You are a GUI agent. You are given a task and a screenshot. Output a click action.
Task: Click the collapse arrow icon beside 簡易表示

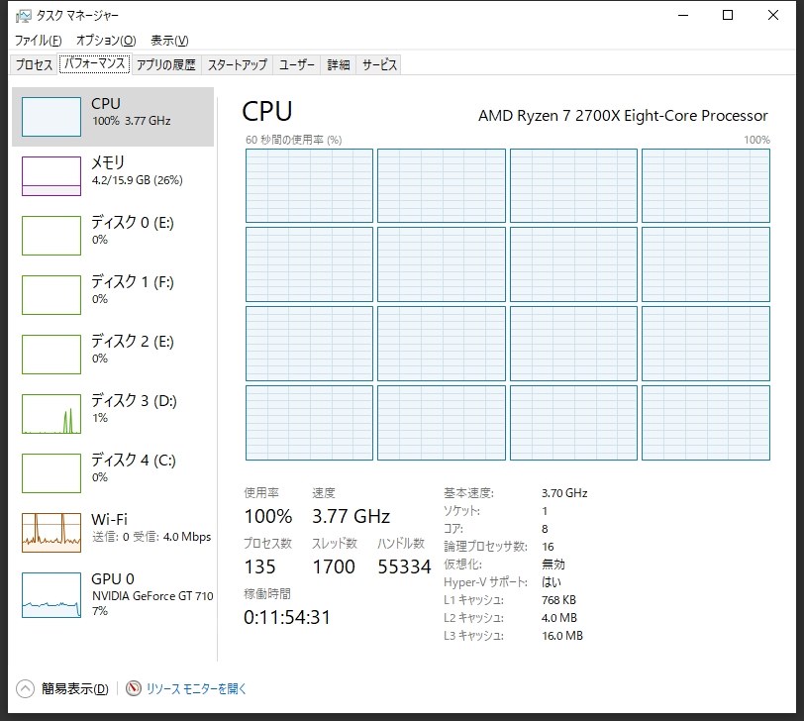pyautogui.click(x=25, y=688)
